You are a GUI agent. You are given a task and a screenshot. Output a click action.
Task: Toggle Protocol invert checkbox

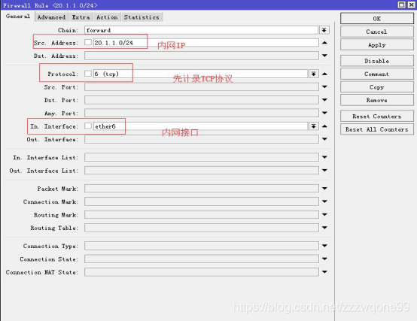pyautogui.click(x=88, y=74)
